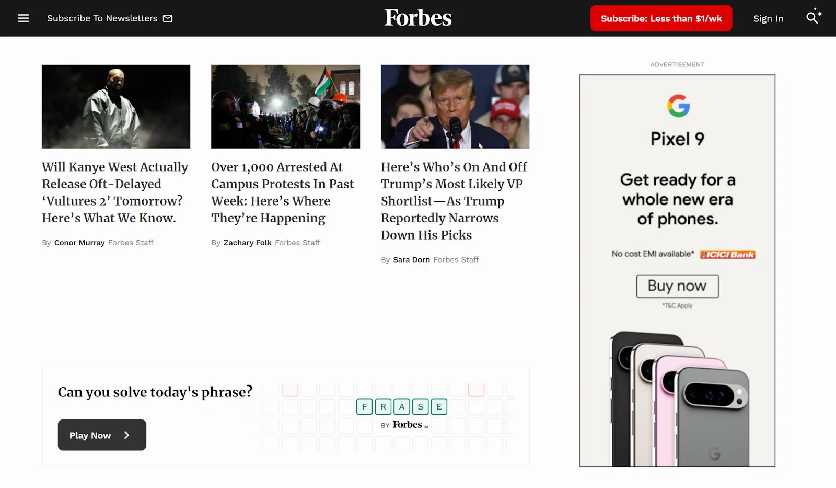Click the ICICI Bank logo in the ad
This screenshot has width=836, height=488.
(728, 255)
